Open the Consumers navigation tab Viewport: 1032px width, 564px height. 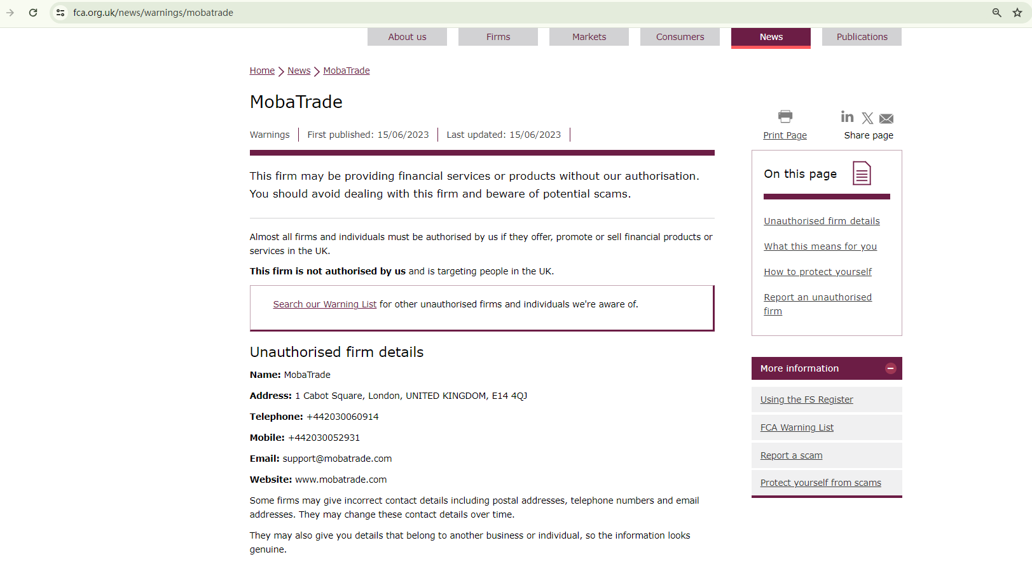pos(680,37)
